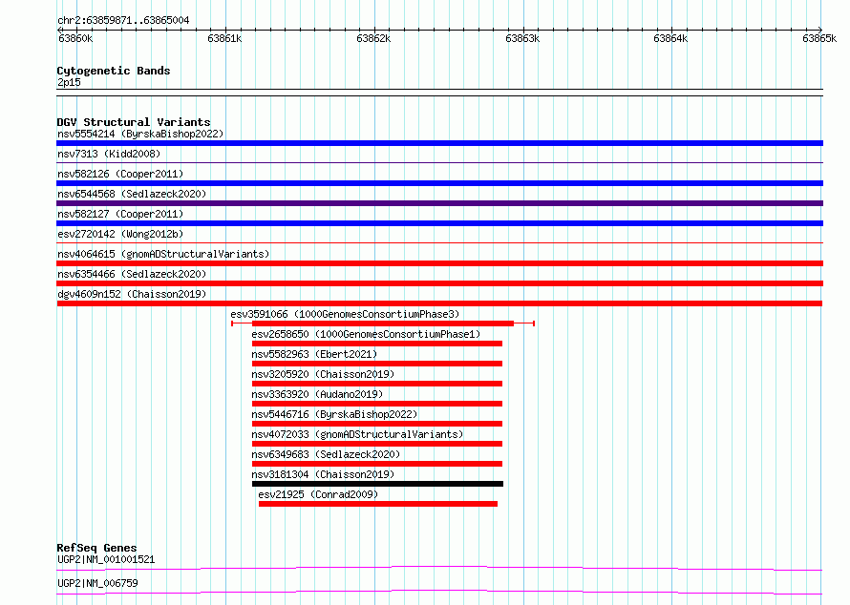Screen dimensions: 850x605
Task: Click the purple nsv6544568 variant bar
Action: click(439, 203)
